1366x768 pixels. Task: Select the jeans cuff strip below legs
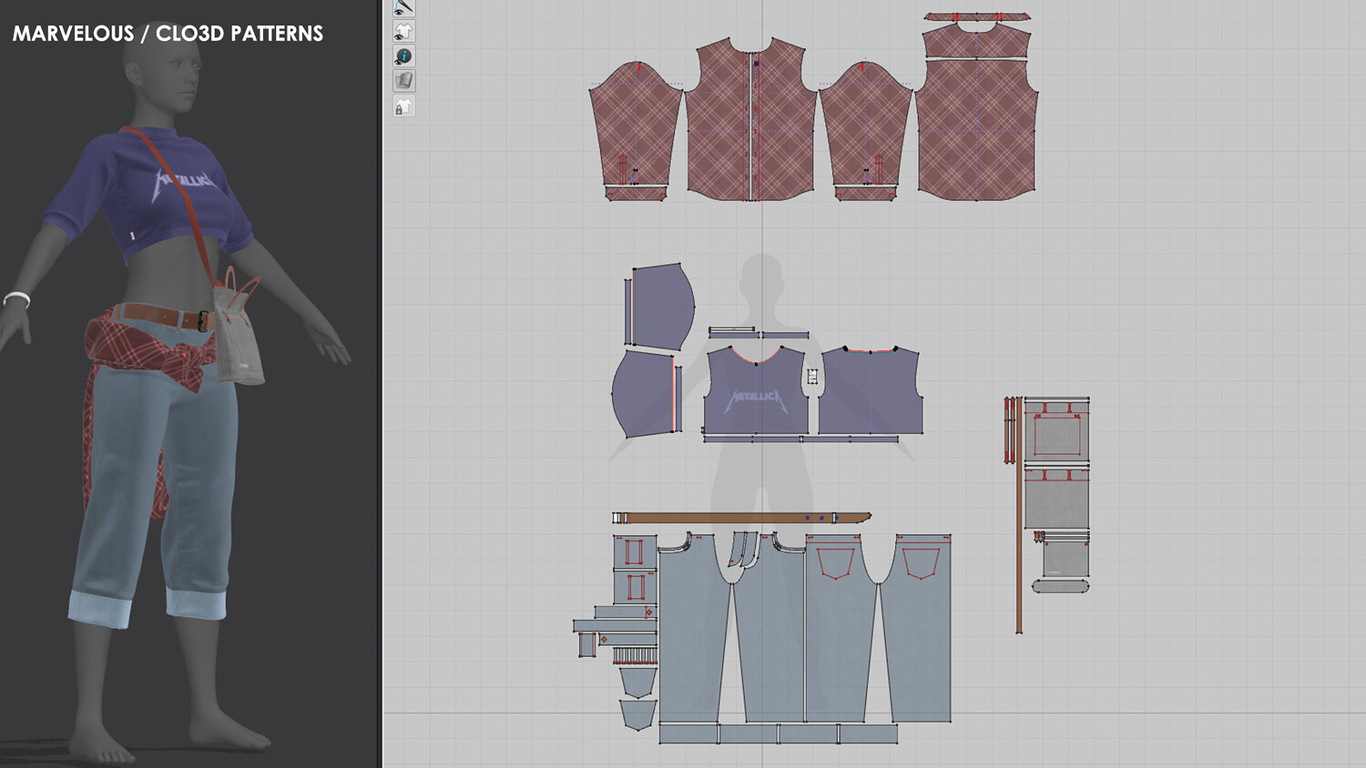[779, 733]
